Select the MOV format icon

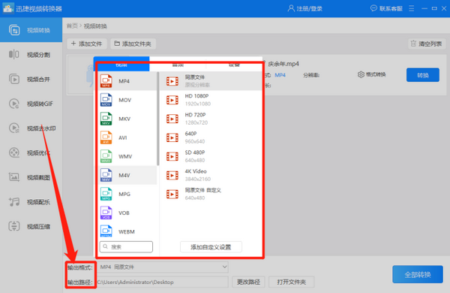106,100
